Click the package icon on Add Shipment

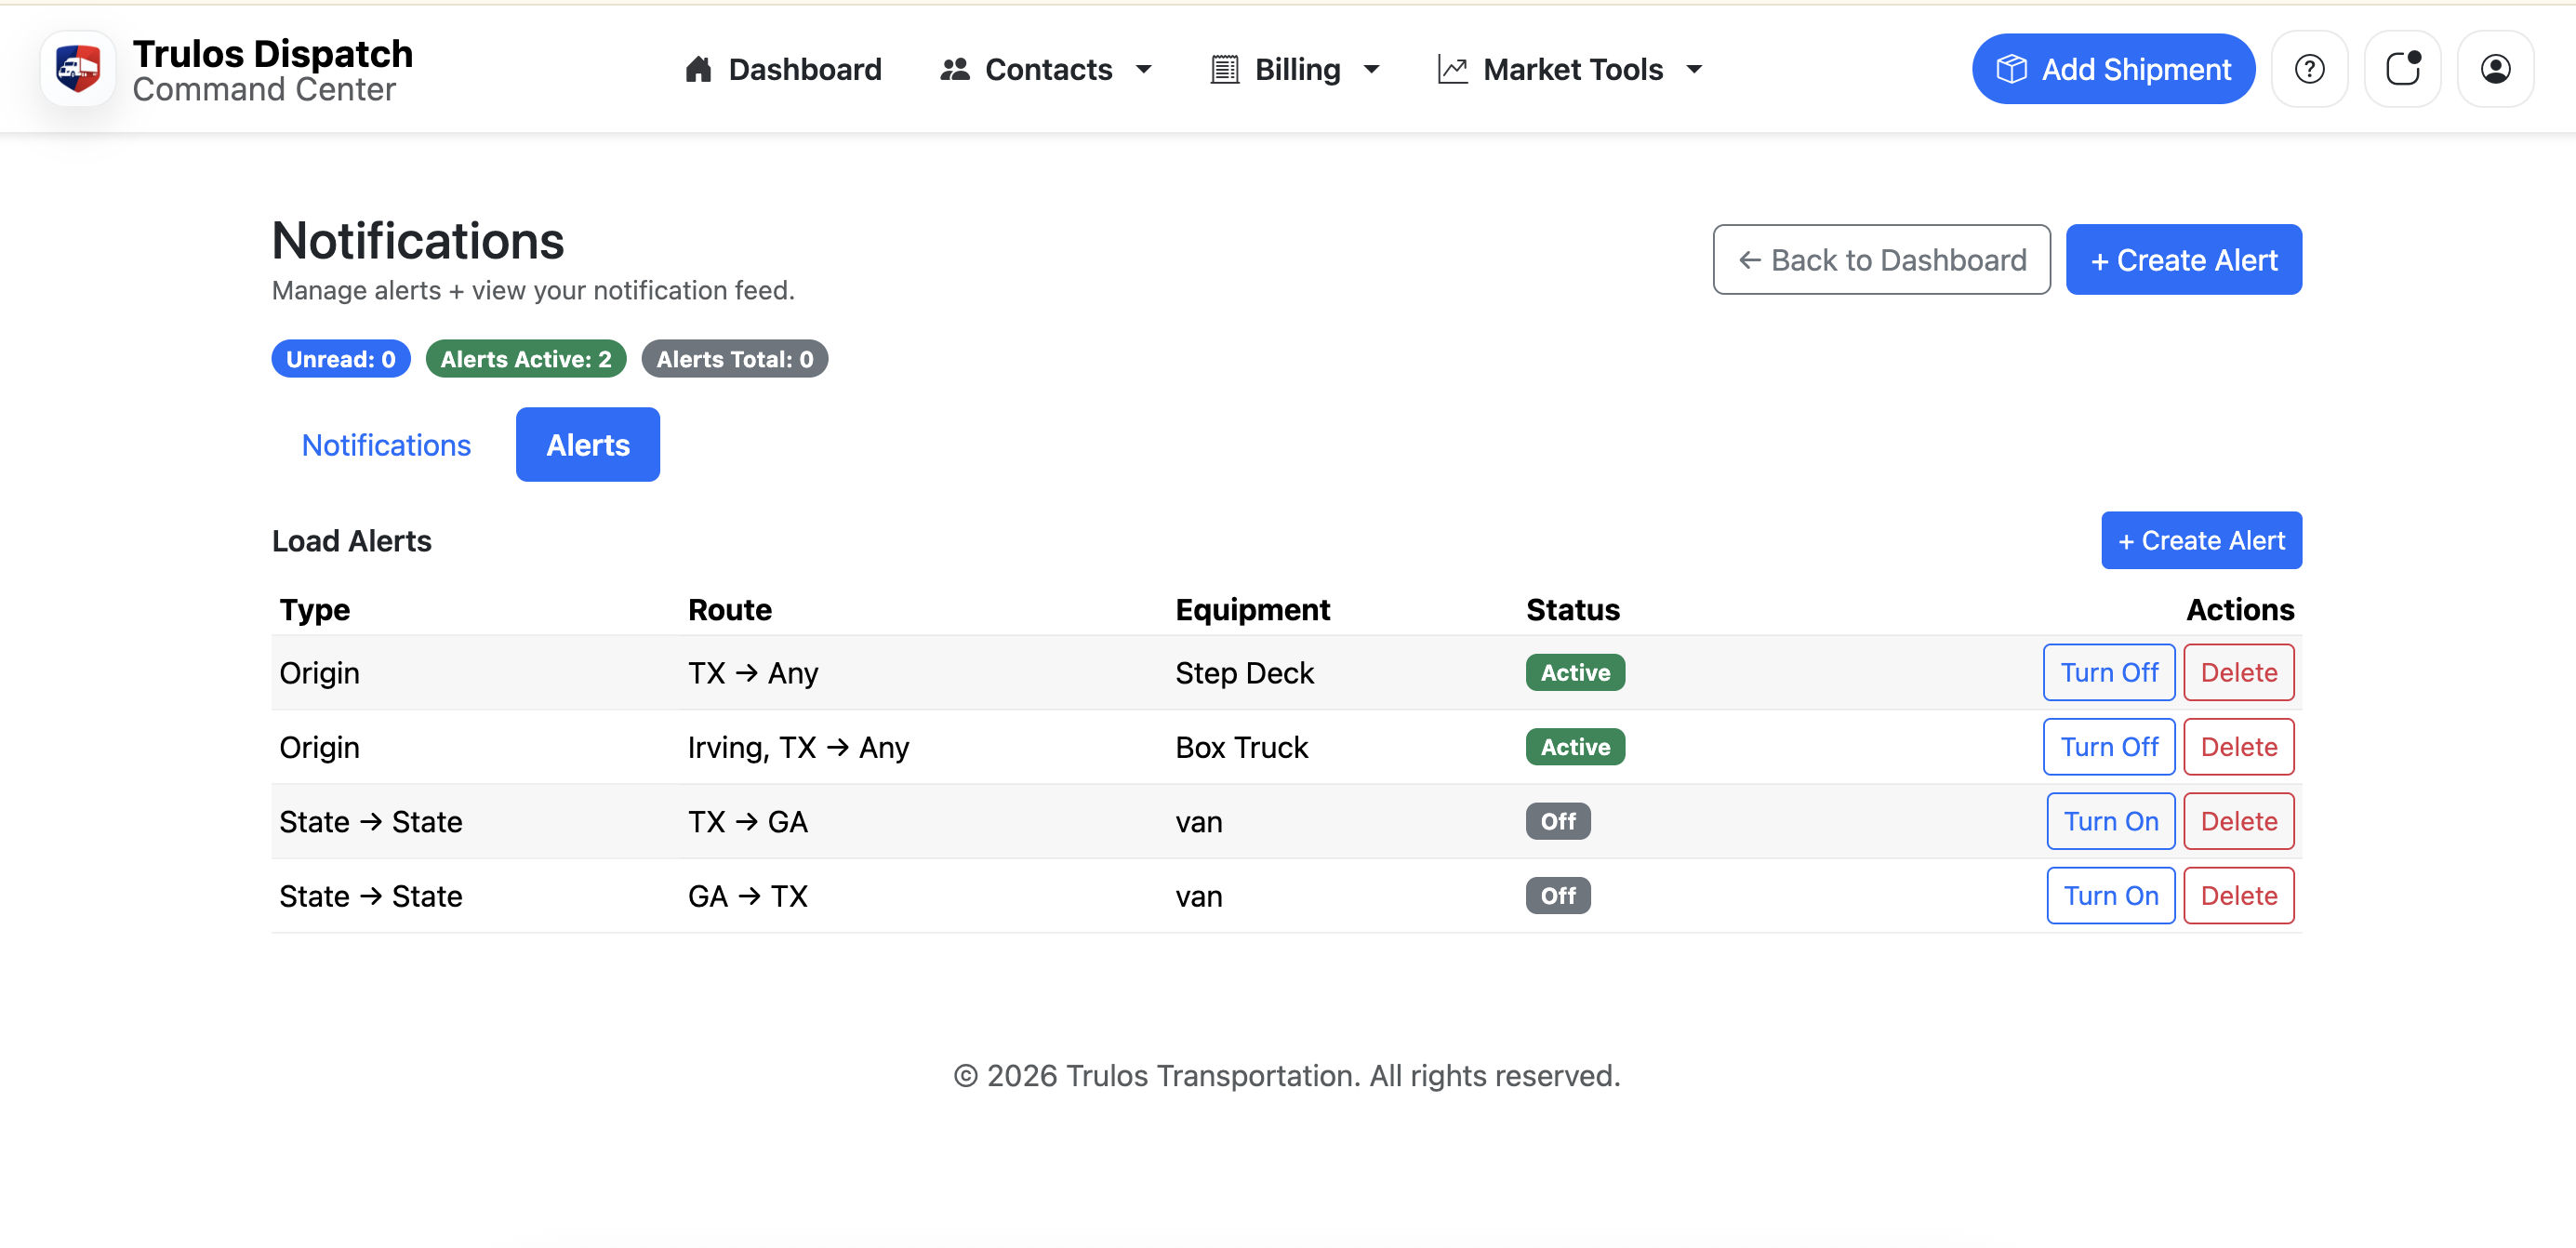click(2013, 68)
